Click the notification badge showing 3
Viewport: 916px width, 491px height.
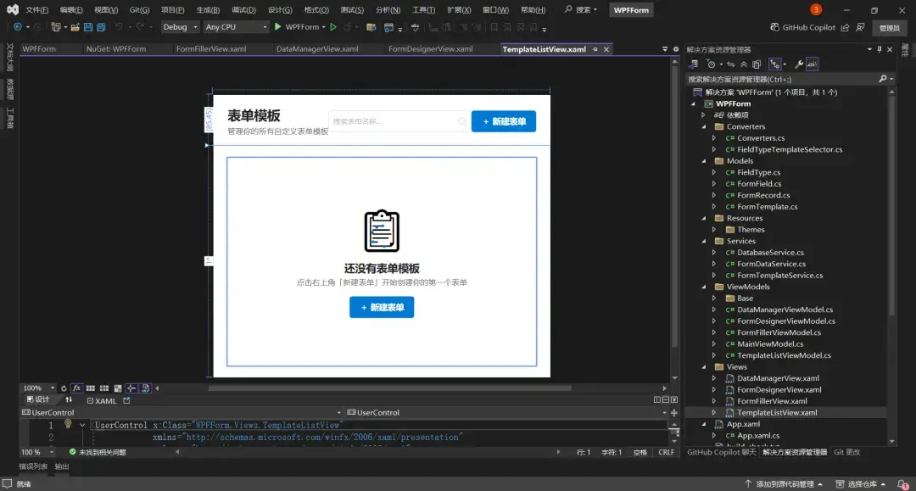click(x=816, y=9)
